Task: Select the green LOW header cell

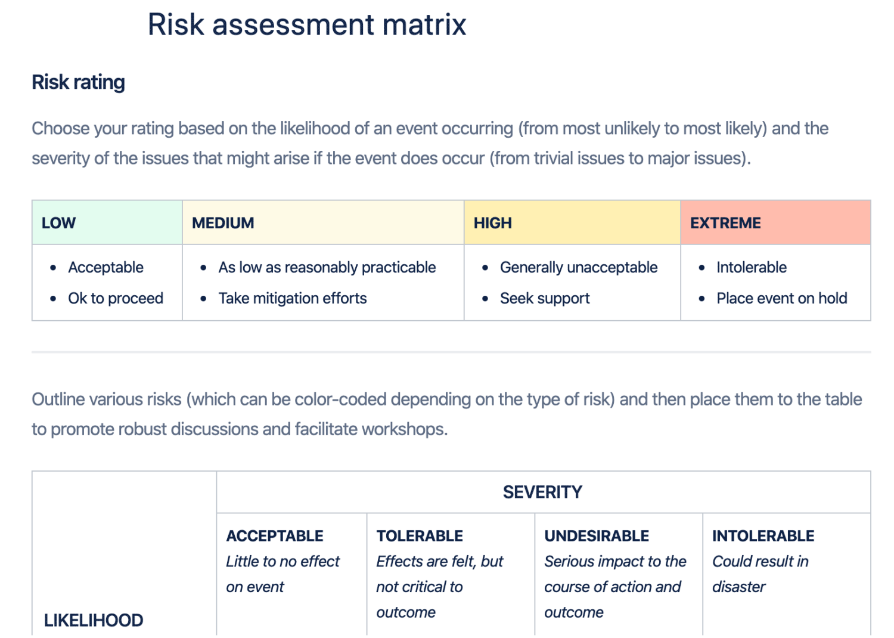Action: 107,223
